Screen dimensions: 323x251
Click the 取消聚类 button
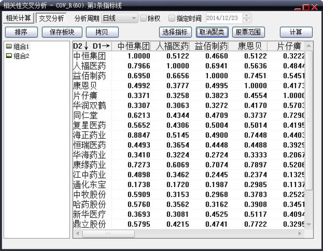tap(212, 32)
